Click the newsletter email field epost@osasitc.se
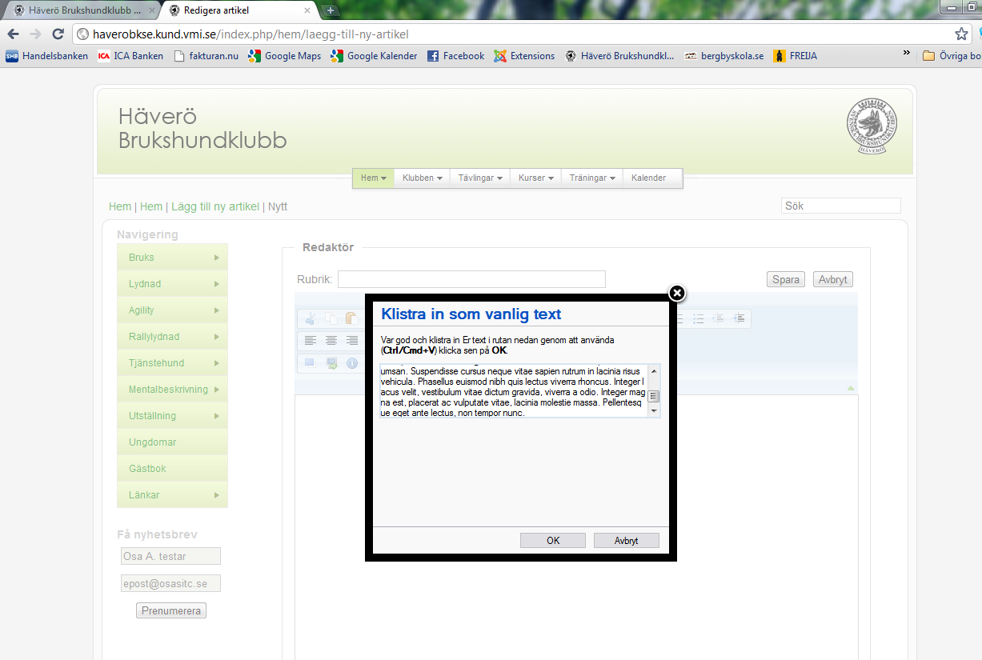Screen dimensions: 982x660 [170, 583]
